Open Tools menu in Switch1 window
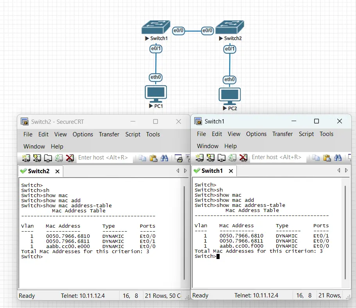This screenshot has width=356, height=308. pos(326,134)
